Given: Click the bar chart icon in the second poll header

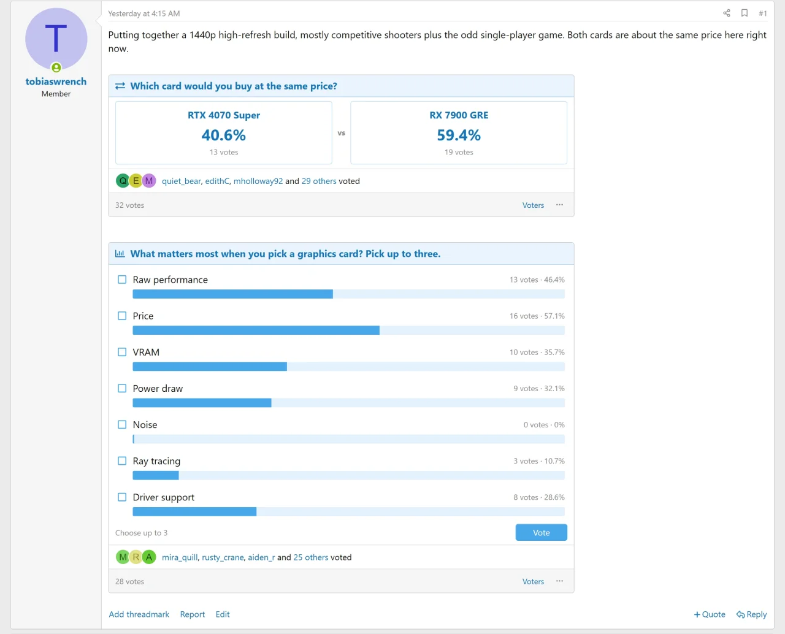Looking at the screenshot, I should pos(120,254).
